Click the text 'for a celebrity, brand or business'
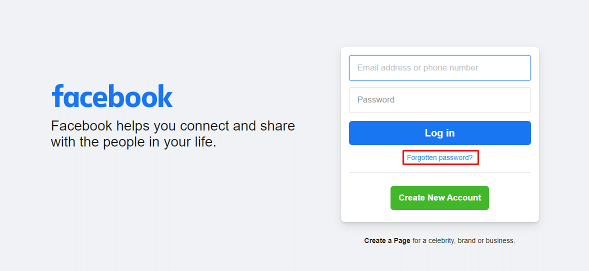 click(x=463, y=240)
